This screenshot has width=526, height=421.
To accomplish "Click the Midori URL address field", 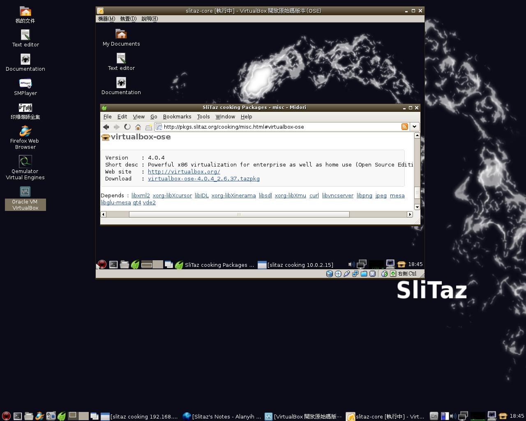I will [281, 127].
